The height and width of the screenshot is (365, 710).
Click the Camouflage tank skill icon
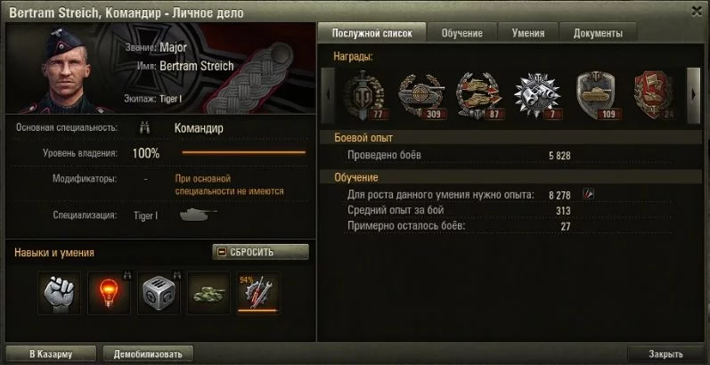pyautogui.click(x=208, y=293)
